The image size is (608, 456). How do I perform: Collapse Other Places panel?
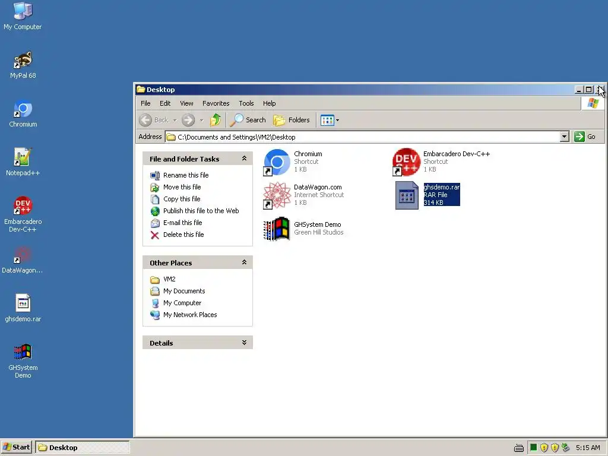coord(244,262)
